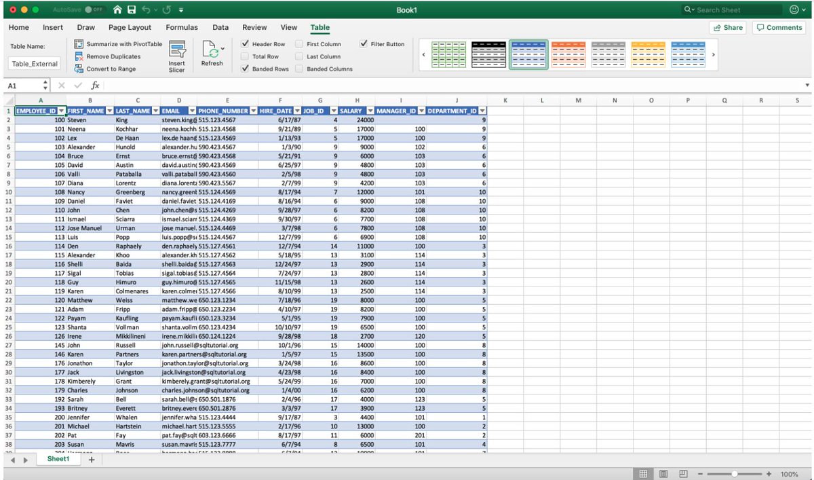Enable the Total Row checkbox
Screen dimensions: 814x480
[x=246, y=56]
